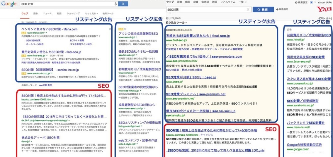Open Google's 検索ツール option
Viewport: 333px width, 157px height.
coord(108,13)
